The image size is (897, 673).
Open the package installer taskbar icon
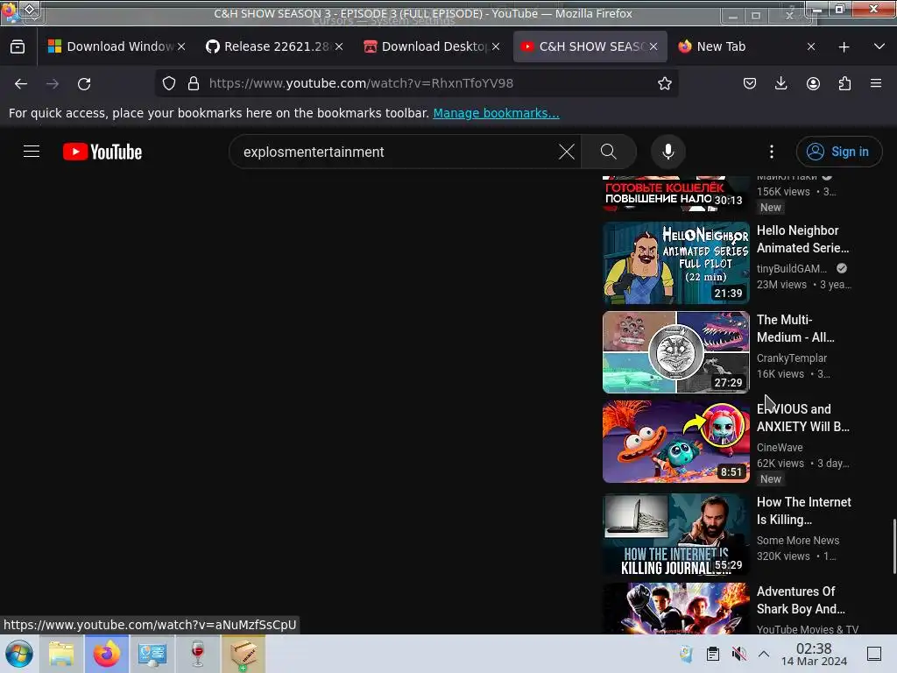point(244,654)
